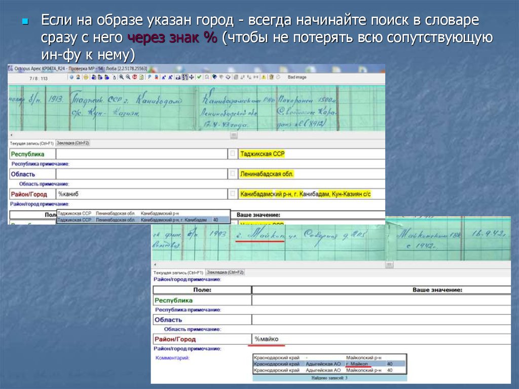Tick the checkbox beside Ленинабадская обл.

coord(232,174)
